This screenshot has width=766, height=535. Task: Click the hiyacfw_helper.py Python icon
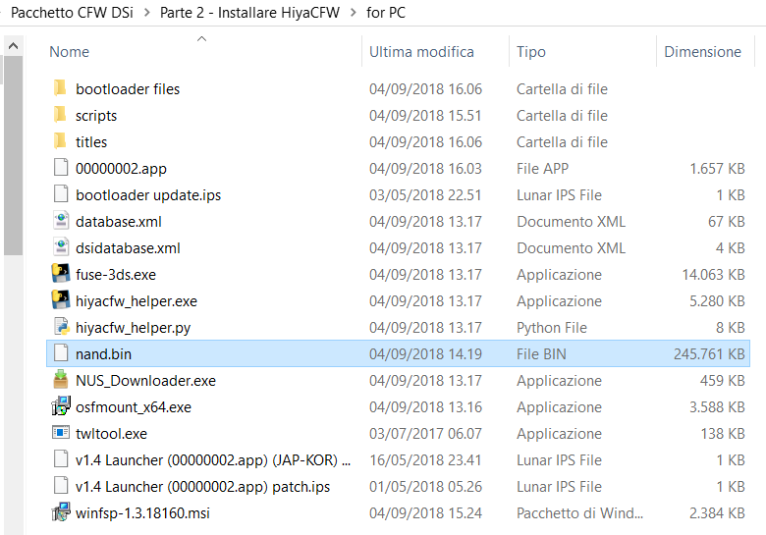tap(61, 327)
